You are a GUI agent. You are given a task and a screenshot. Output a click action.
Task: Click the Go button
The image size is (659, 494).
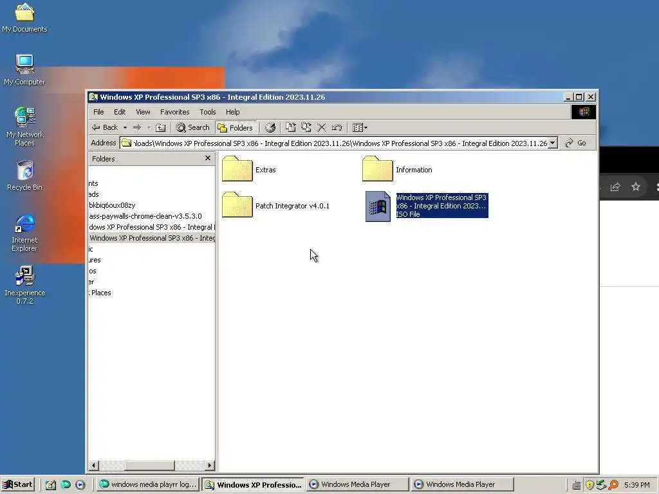[576, 143]
